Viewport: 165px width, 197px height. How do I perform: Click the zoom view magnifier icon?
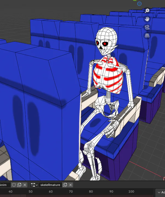147,11
